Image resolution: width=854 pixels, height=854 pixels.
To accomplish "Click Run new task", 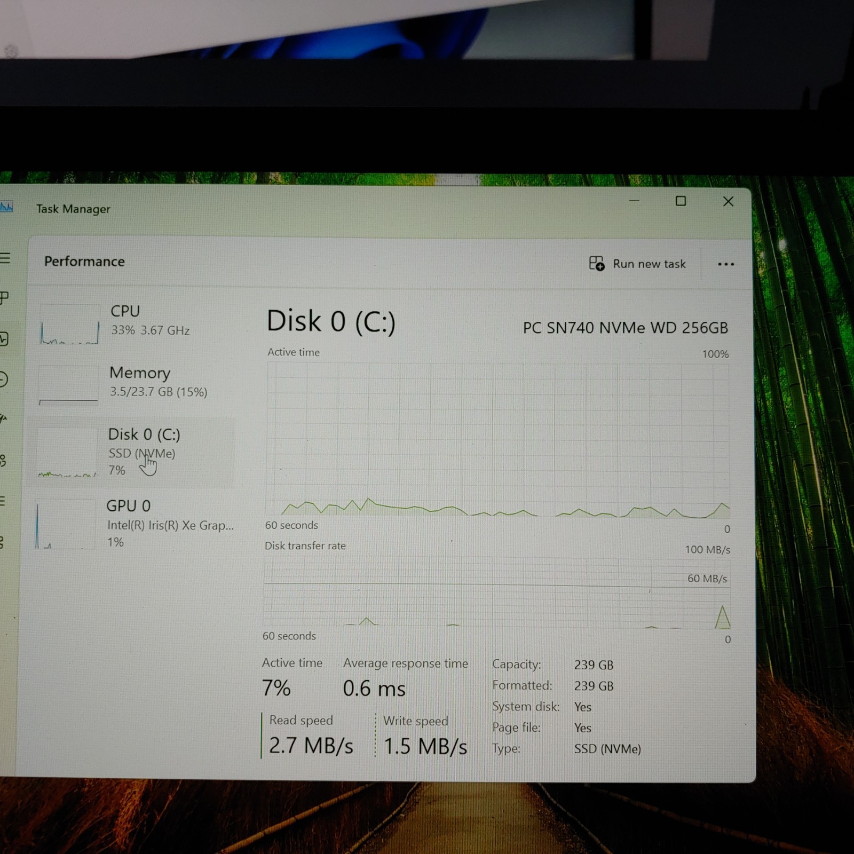I will point(637,264).
